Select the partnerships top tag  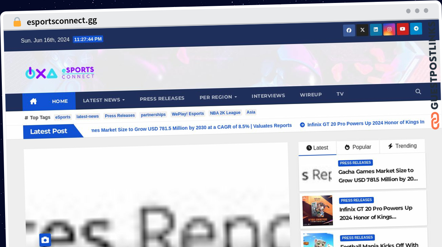[x=153, y=115]
